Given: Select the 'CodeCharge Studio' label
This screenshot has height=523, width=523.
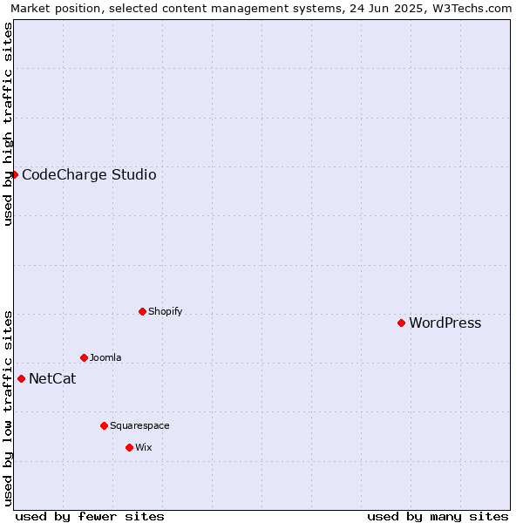Looking at the screenshot, I should click(89, 175).
